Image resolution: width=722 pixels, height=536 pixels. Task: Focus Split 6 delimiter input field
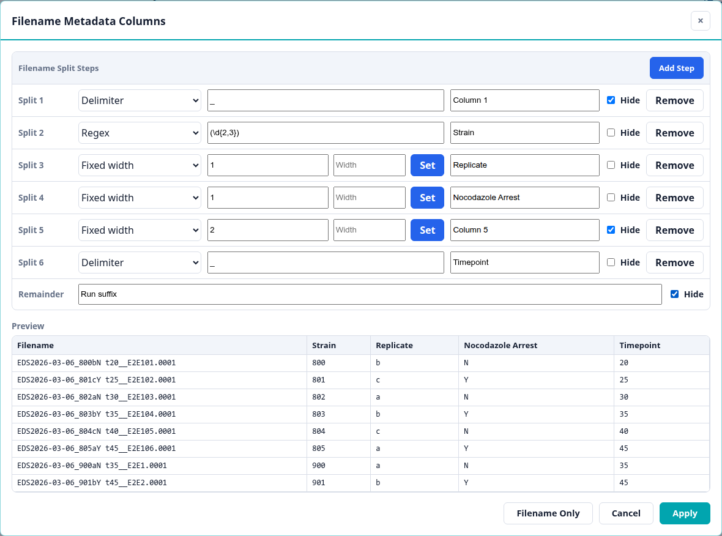[x=326, y=262]
